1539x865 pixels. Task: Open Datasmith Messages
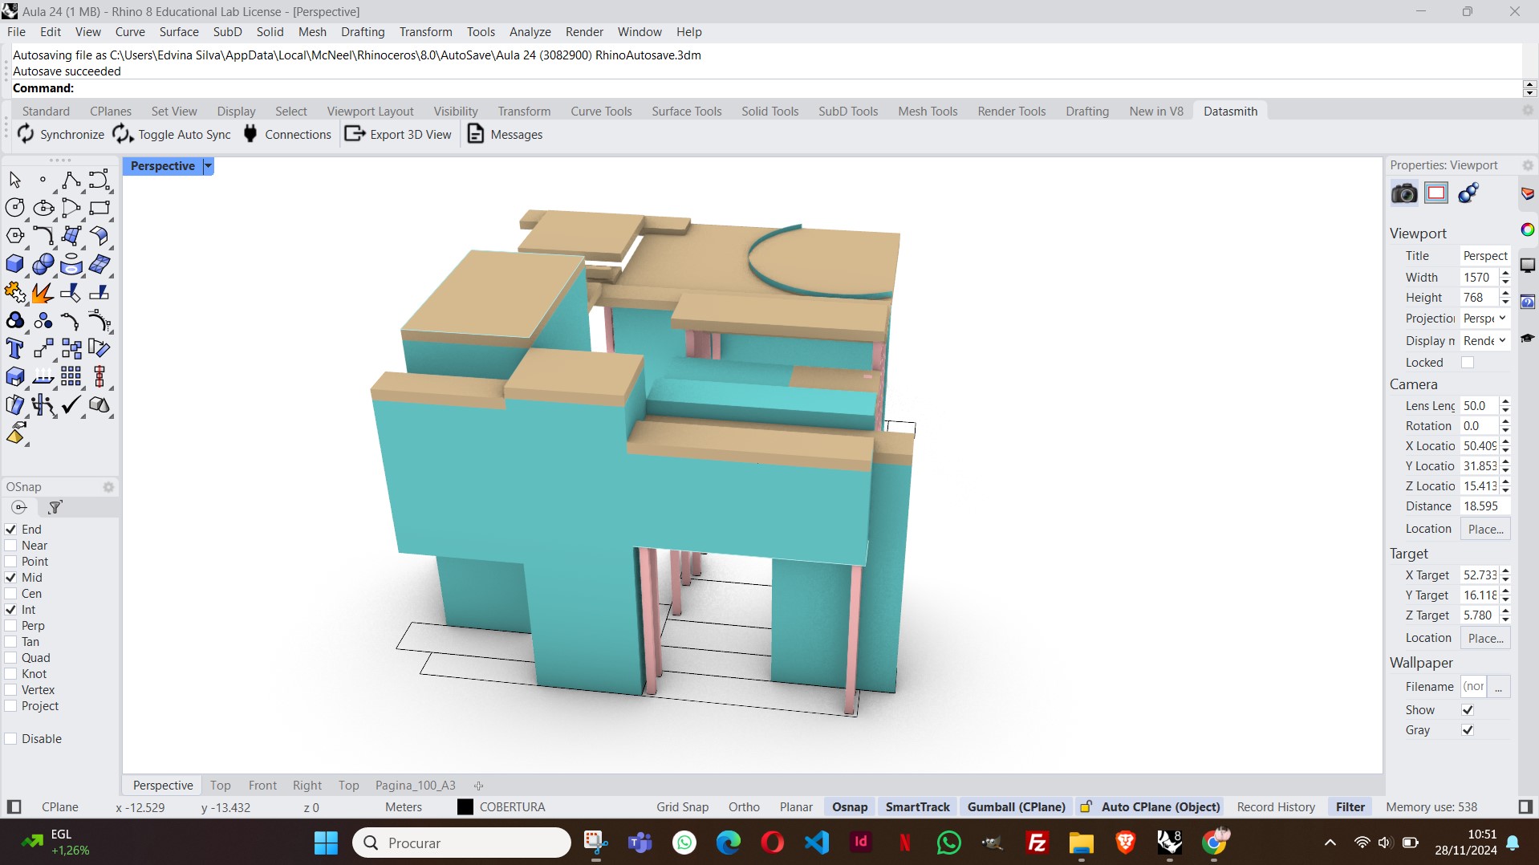(x=505, y=134)
